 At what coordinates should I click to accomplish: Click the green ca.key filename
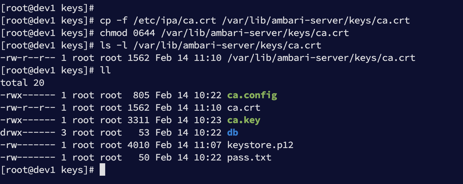(x=244, y=120)
